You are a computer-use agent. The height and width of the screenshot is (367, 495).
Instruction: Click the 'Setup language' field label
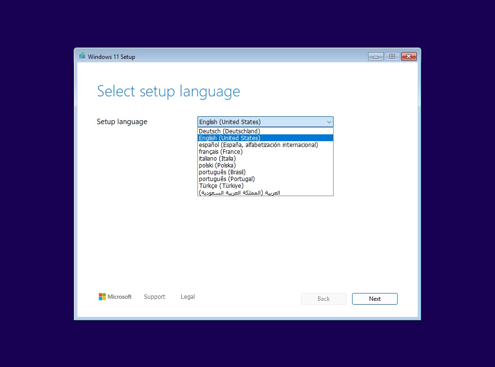click(x=122, y=122)
